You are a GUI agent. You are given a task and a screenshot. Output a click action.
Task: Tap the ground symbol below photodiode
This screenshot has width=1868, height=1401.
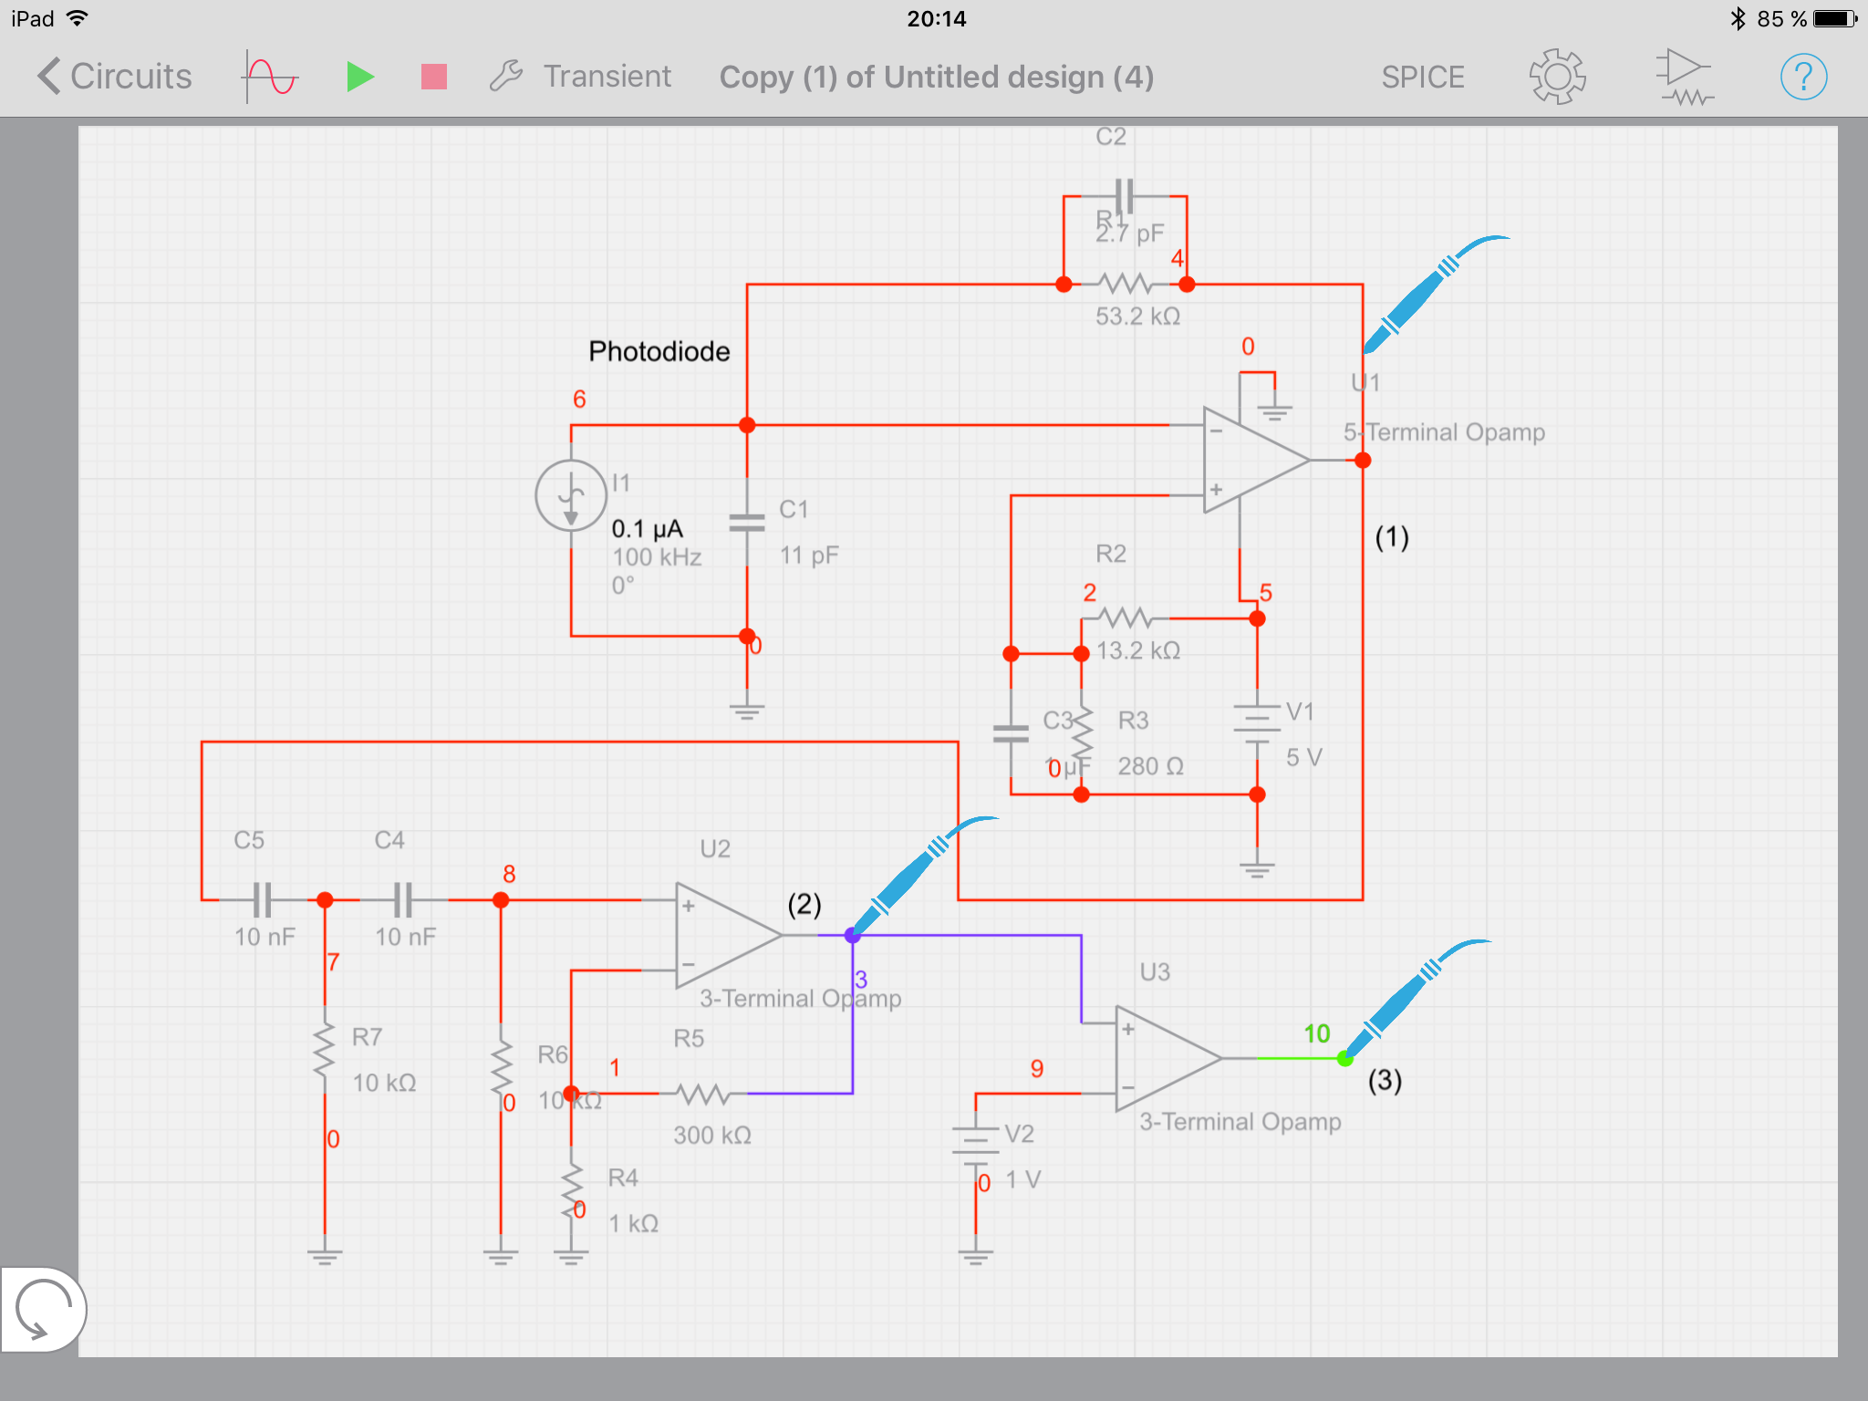coord(747,710)
